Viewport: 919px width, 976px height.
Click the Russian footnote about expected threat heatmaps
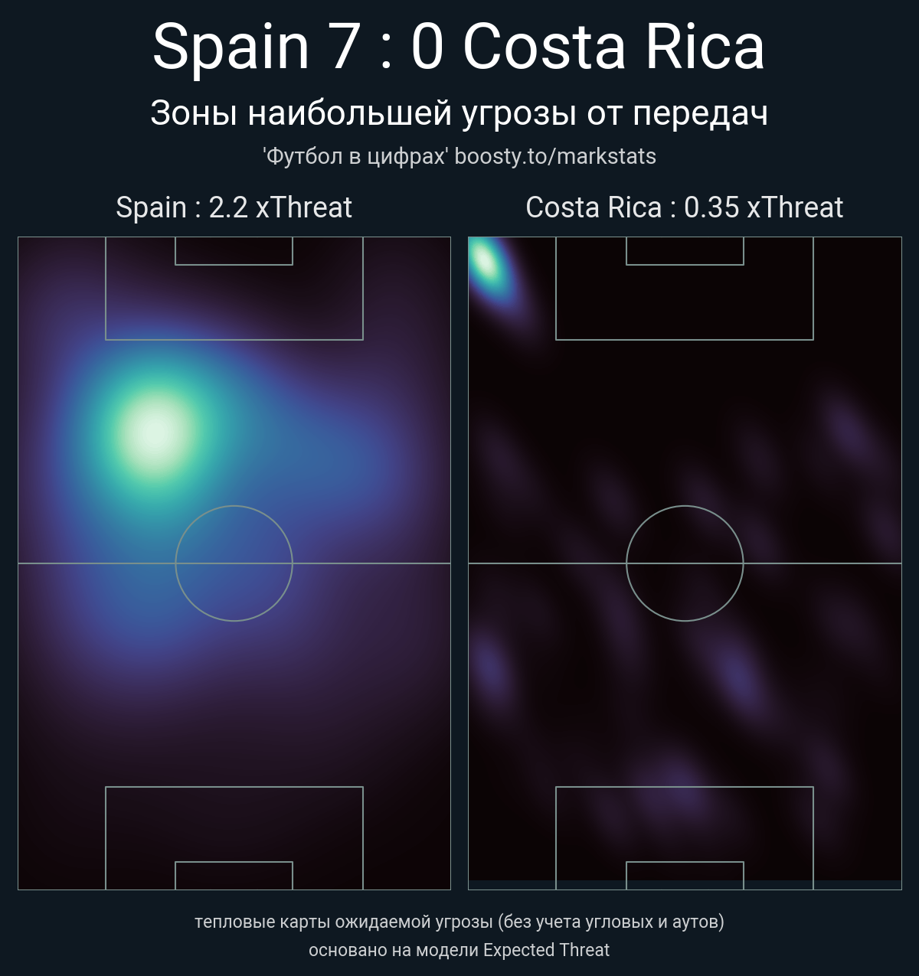pyautogui.click(x=459, y=922)
